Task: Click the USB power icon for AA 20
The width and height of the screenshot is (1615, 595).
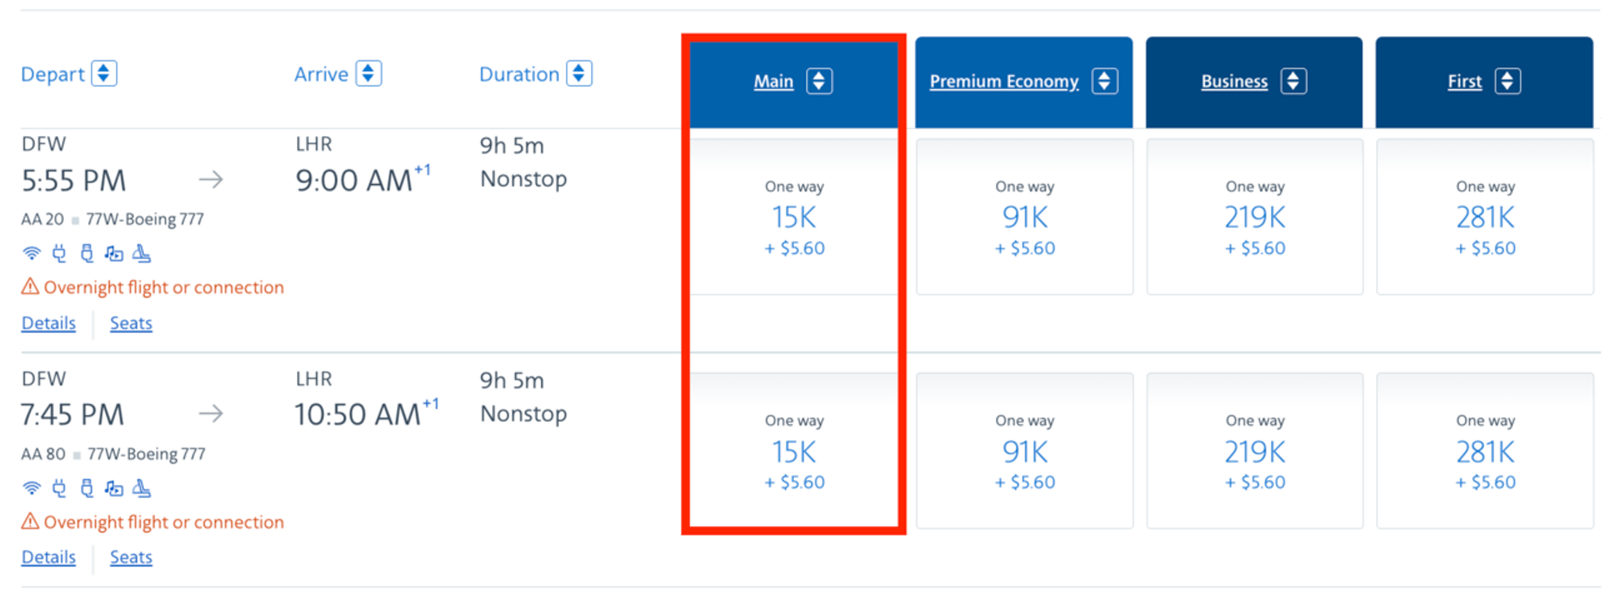Action: coord(87,254)
